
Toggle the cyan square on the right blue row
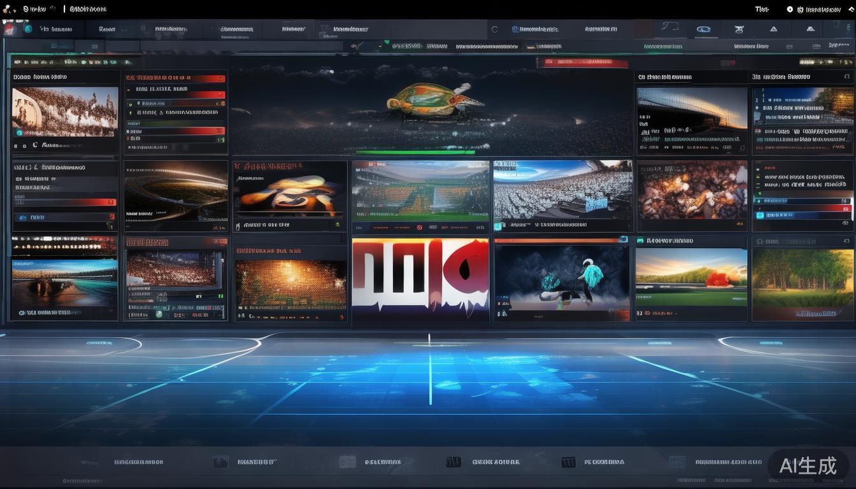[x=759, y=215]
